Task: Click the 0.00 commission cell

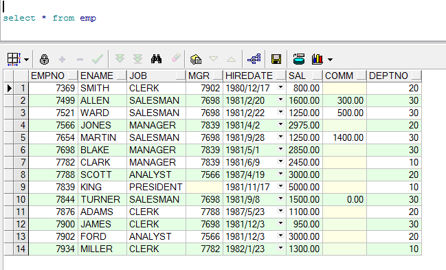Action: [345, 199]
